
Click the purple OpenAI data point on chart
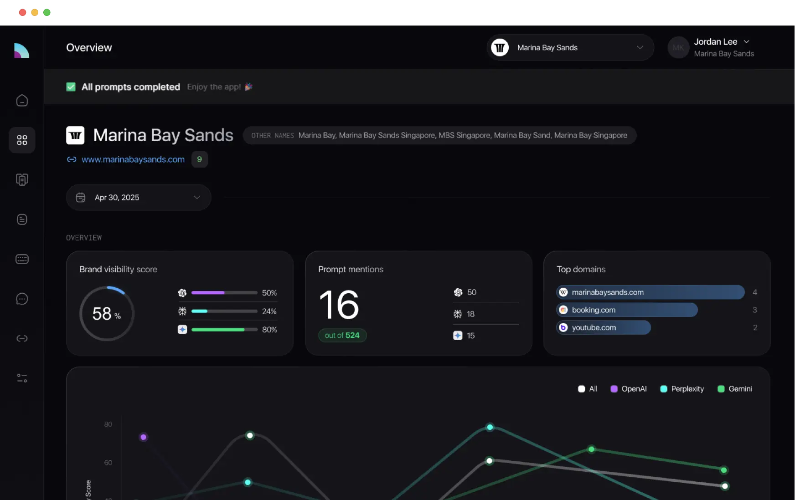click(144, 437)
